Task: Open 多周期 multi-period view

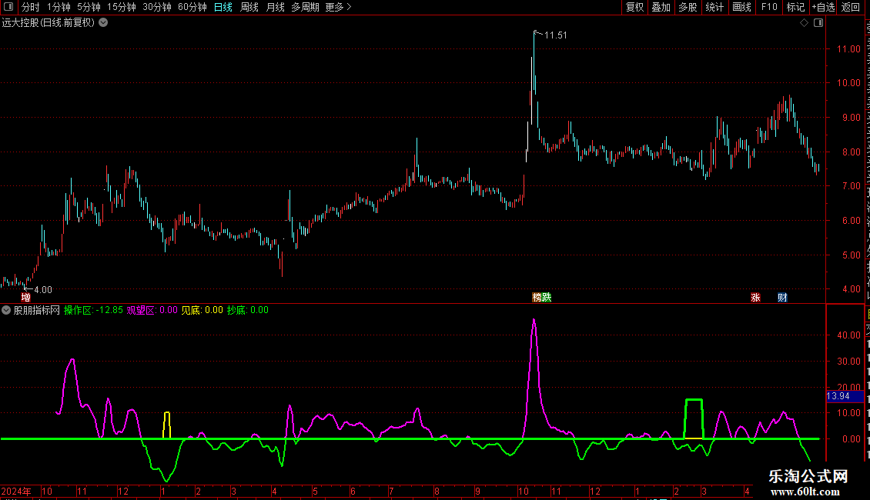Action: pos(305,7)
